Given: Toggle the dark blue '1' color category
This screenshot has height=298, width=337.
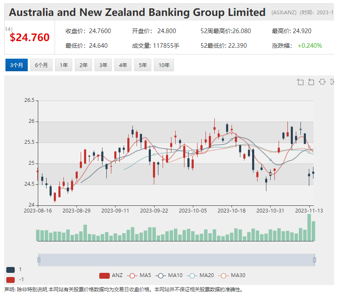Looking at the screenshot, I should (11, 269).
